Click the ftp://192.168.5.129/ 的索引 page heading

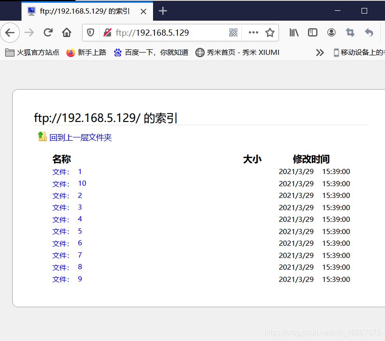[106, 118]
